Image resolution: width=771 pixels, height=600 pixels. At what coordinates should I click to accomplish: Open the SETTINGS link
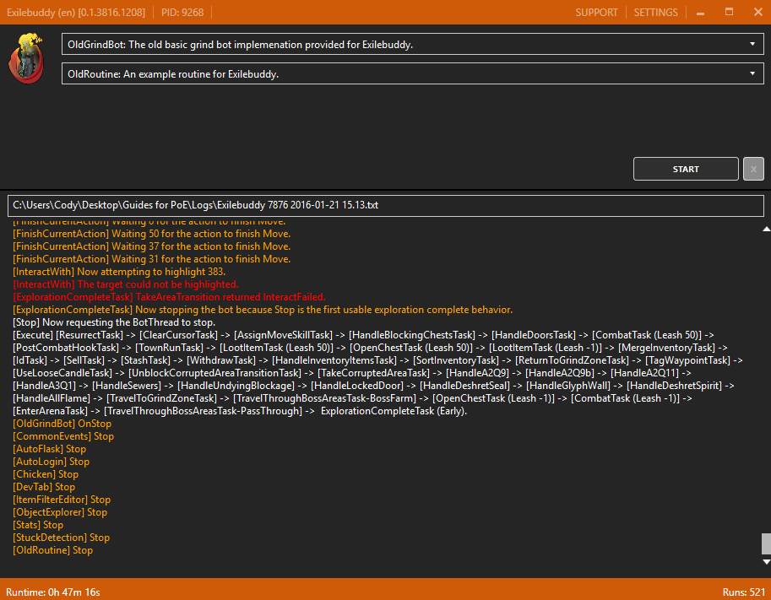pos(655,13)
